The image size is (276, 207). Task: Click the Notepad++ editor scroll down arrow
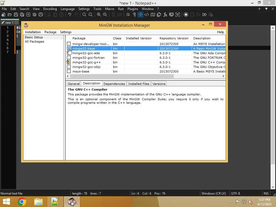[273, 187]
